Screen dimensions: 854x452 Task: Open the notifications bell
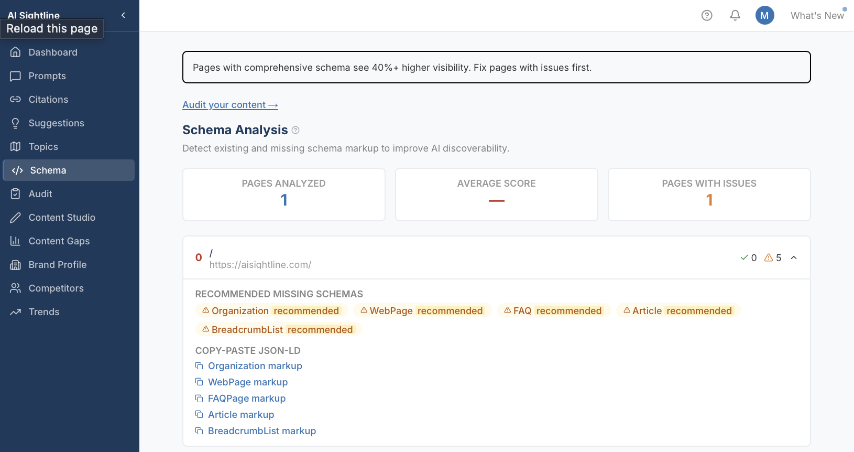tap(735, 16)
